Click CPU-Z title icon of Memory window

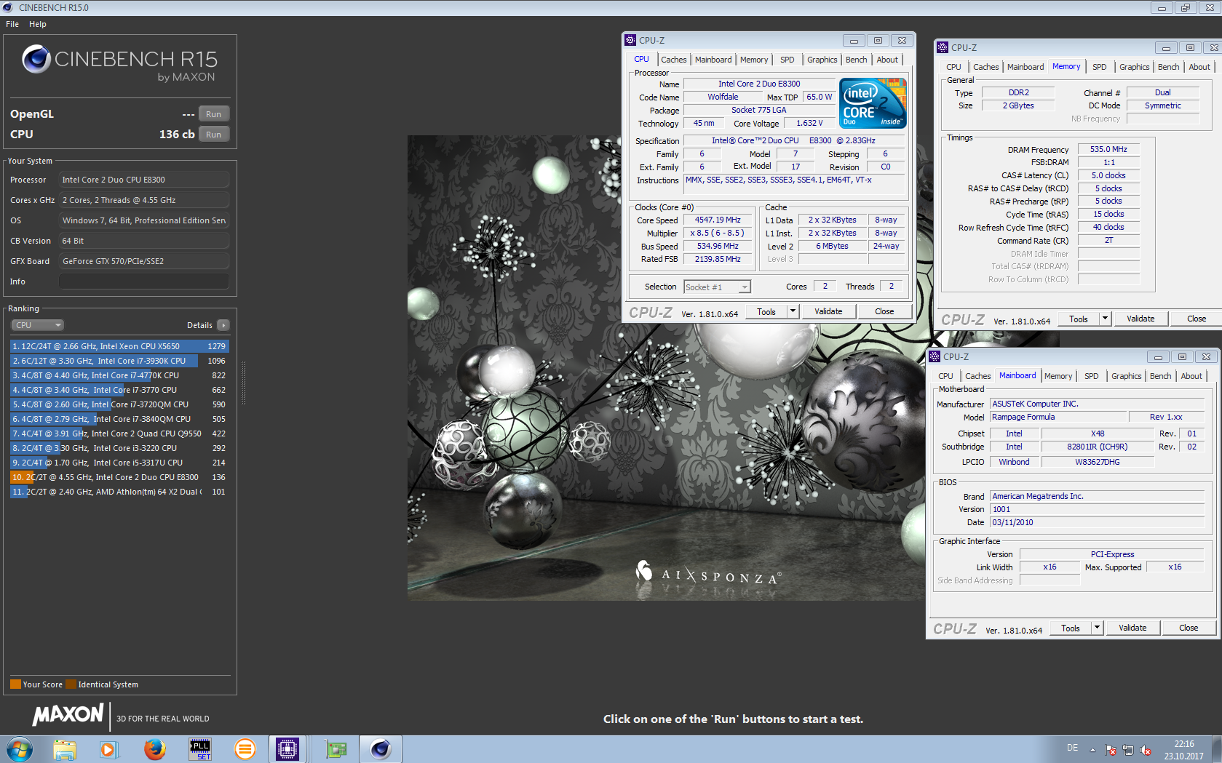coord(943,47)
